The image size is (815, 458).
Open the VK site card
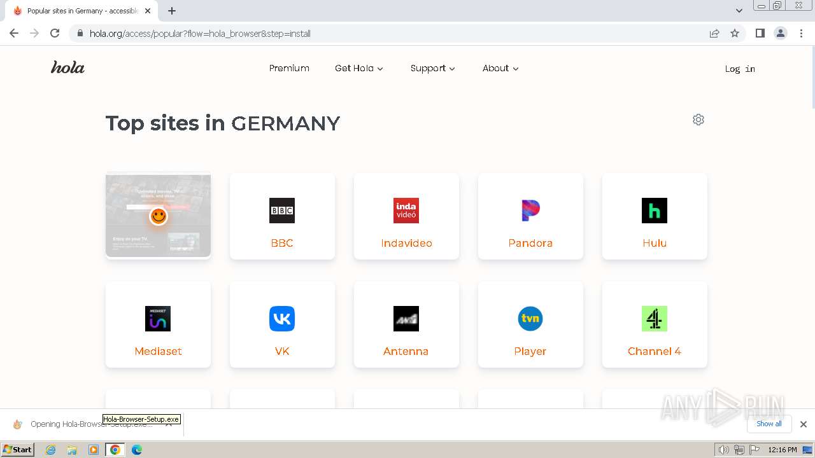(282, 324)
